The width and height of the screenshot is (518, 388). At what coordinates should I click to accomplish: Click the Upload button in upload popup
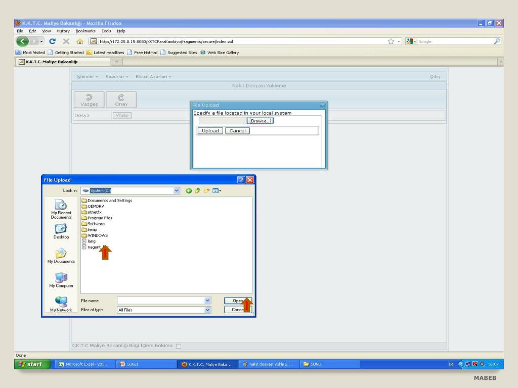[210, 131]
